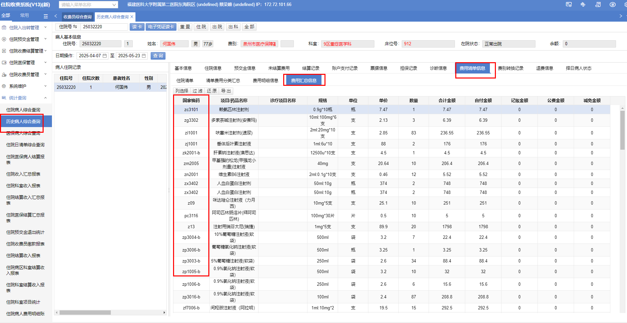Click the 还原 button above fee table
This screenshot has width=627, height=323.
coord(212,91)
